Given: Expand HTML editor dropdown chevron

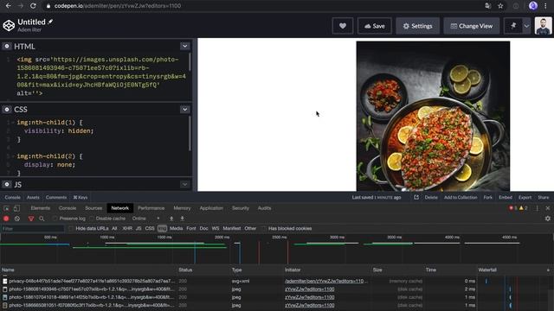Looking at the screenshot, I should click(184, 46).
